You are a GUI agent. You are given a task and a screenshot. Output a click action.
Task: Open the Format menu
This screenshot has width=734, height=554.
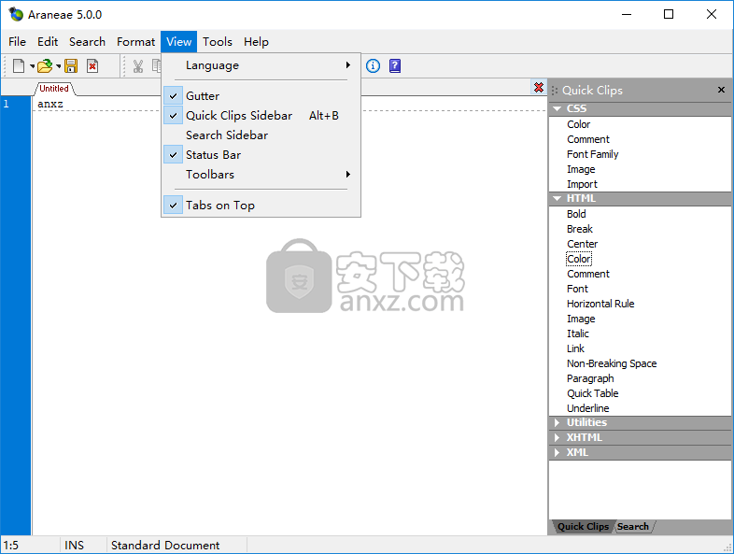pyautogui.click(x=135, y=42)
